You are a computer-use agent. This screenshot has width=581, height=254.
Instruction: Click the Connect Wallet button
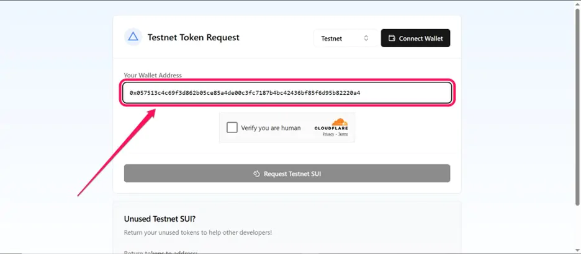[x=415, y=38]
